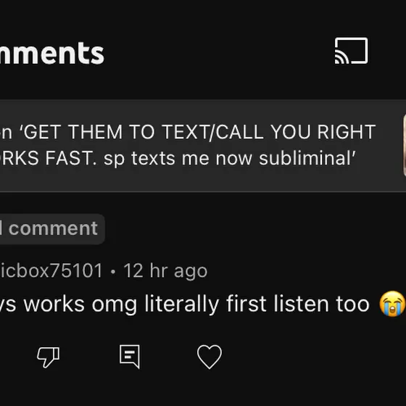The image size is (406, 406).
Task: Click the 'sp texts me now subliminal' line
Action: pos(230,159)
